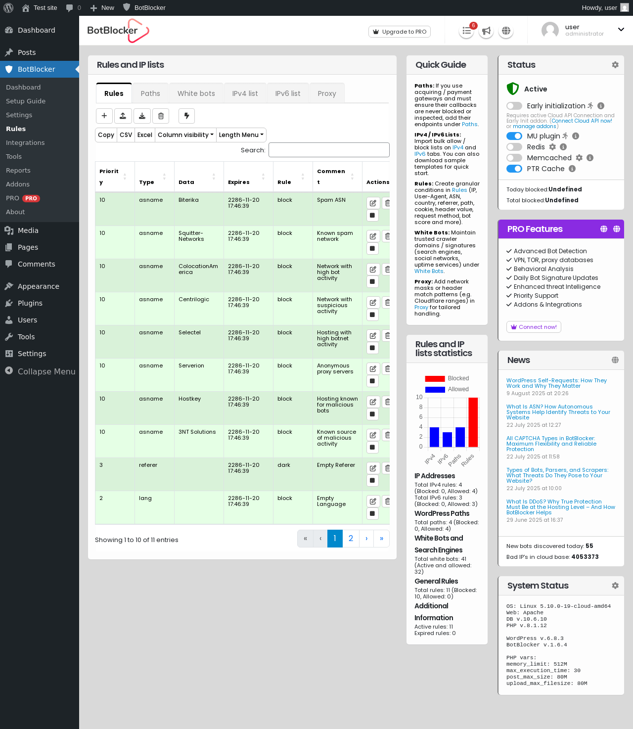Edit the Biterika rule using pencil icon
Viewport: 633px width, 729px height.
coord(373,203)
